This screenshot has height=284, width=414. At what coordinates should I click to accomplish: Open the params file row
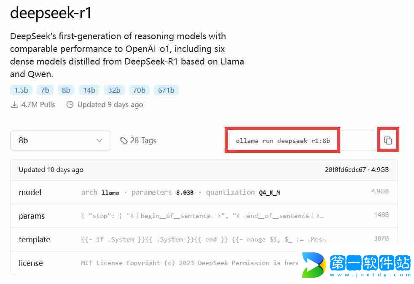click(x=204, y=216)
